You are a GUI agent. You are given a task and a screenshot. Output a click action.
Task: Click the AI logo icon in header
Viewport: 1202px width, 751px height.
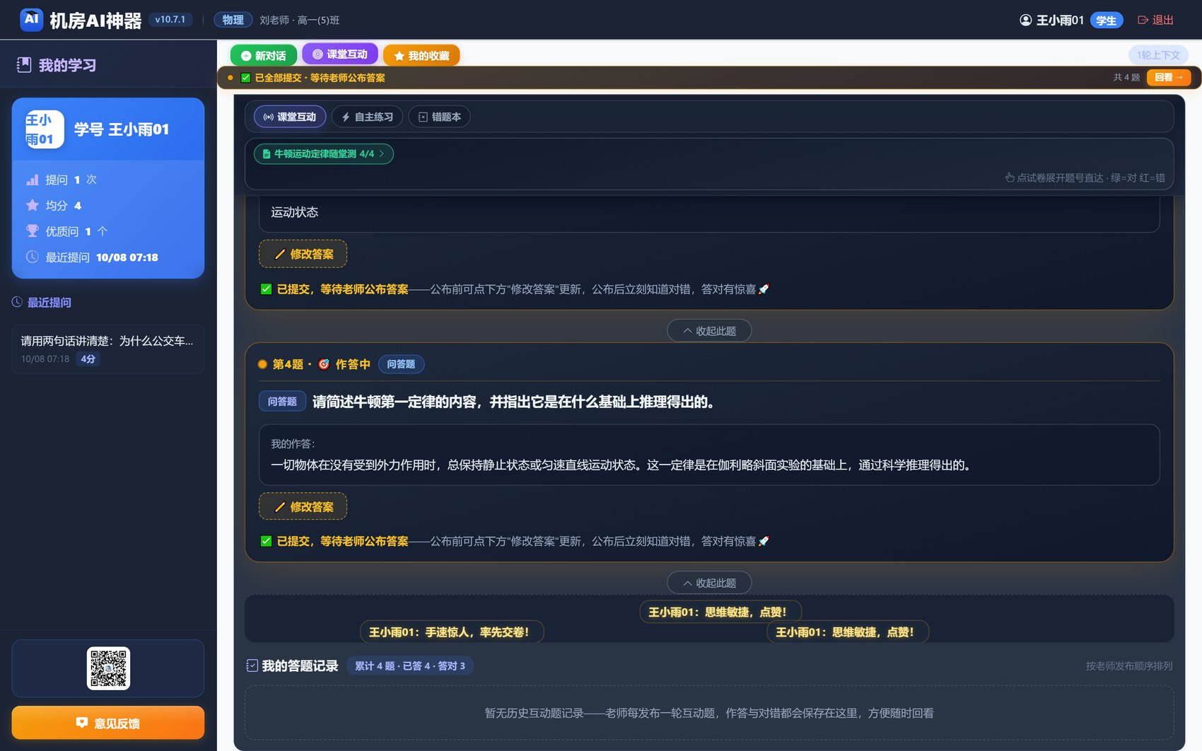point(31,20)
